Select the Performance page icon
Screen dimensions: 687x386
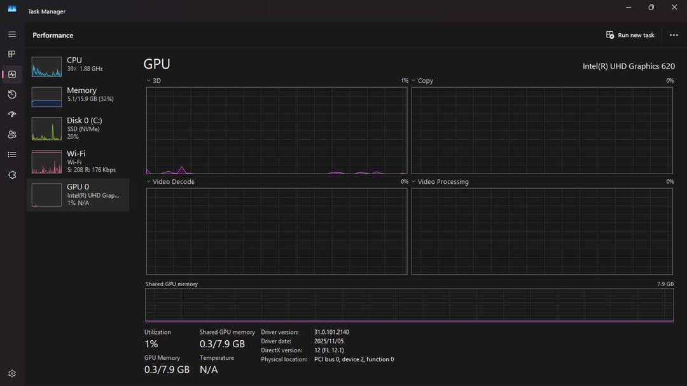[12, 74]
